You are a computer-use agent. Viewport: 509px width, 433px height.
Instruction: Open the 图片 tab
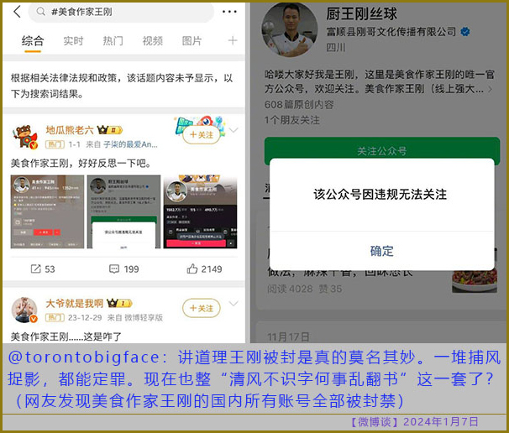pyautogui.click(x=192, y=41)
